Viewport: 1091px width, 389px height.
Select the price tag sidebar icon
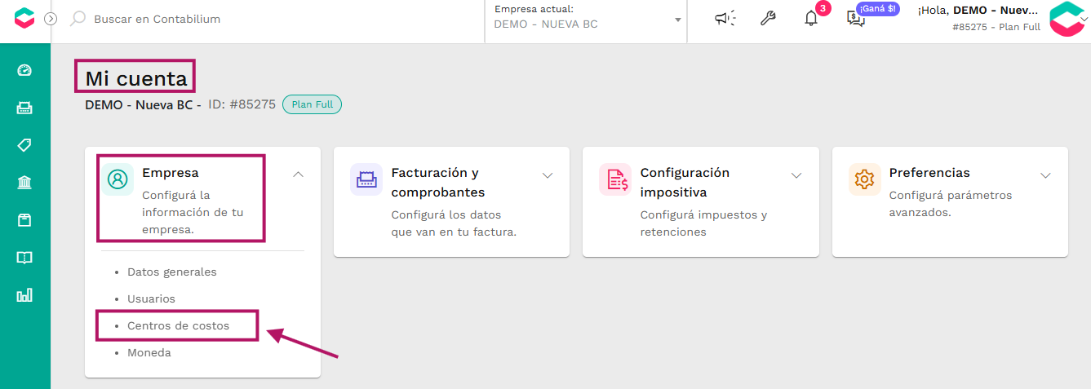pyautogui.click(x=24, y=145)
